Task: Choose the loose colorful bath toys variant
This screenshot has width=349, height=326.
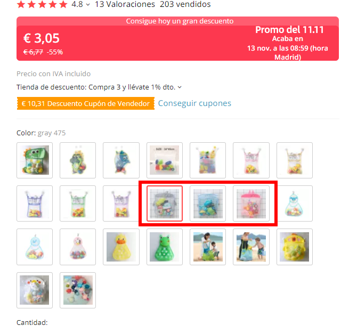Action: point(78,290)
